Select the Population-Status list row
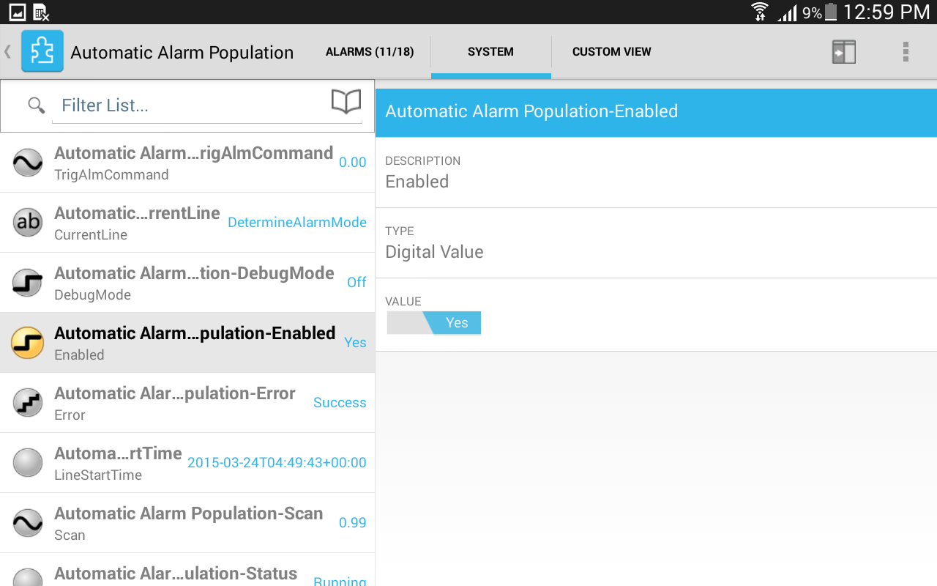The image size is (937, 586). tap(187, 570)
